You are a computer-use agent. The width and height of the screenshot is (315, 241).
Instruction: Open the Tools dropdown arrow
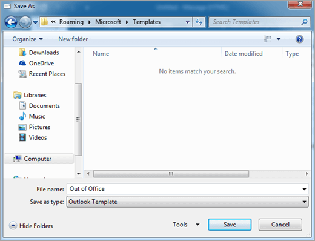(x=197, y=225)
